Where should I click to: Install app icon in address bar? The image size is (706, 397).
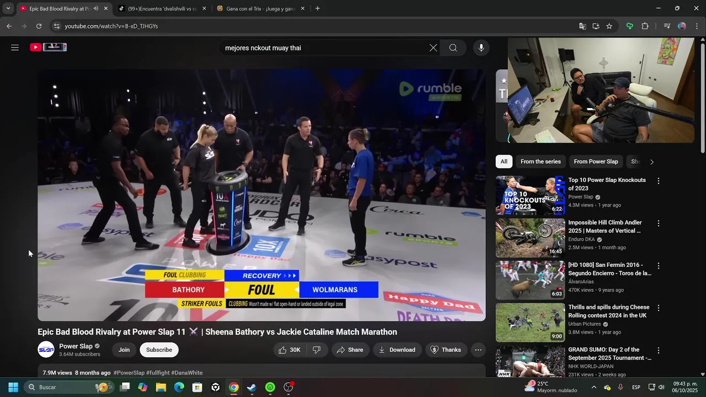tap(596, 26)
